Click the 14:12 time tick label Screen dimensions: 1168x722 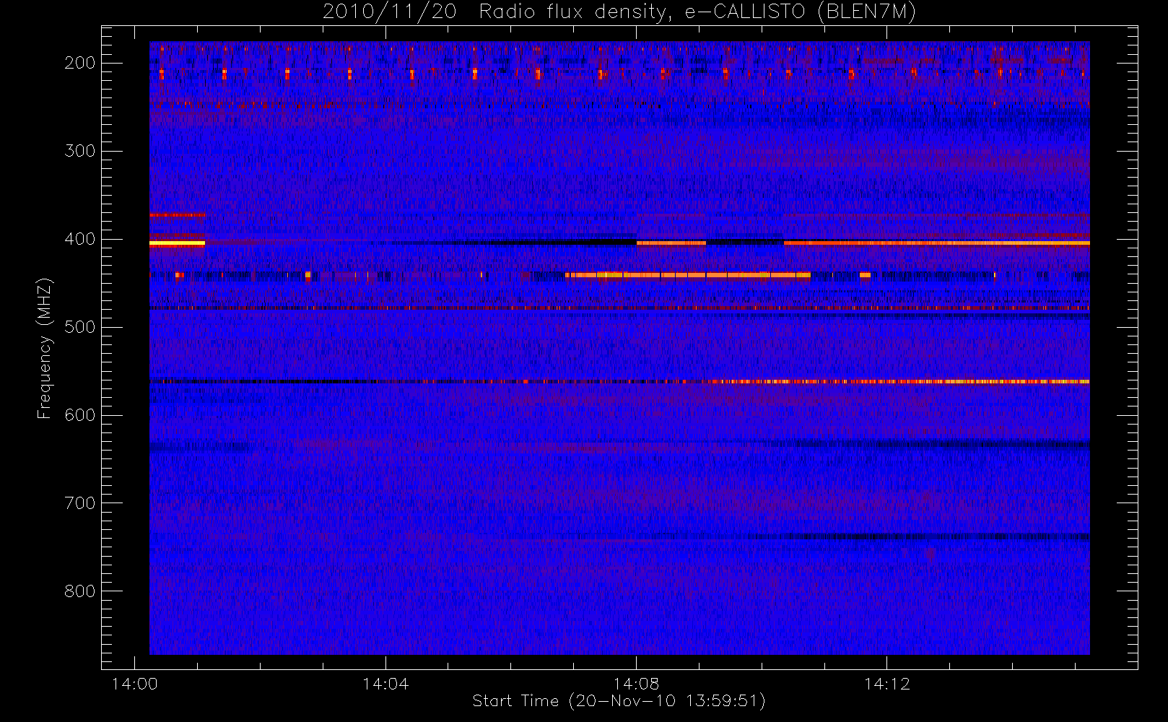[887, 684]
